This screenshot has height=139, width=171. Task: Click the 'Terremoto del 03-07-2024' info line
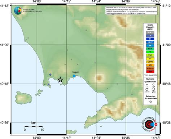tap(131, 8)
